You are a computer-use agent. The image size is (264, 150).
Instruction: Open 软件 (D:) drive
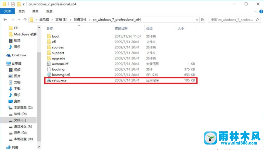18,114
